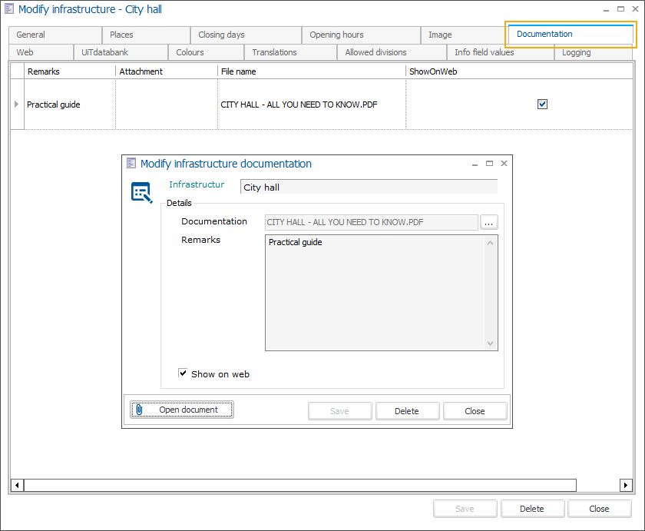645x531 pixels.
Task: Close the documentation dialog with Close button
Action: tap(475, 410)
